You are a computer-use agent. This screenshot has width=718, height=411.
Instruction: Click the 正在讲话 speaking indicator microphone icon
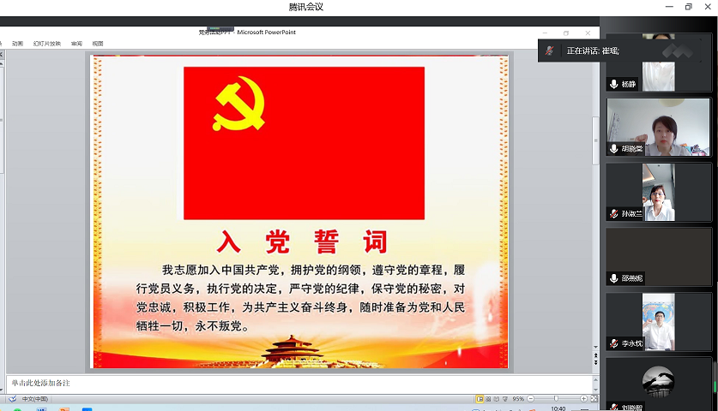tap(549, 51)
